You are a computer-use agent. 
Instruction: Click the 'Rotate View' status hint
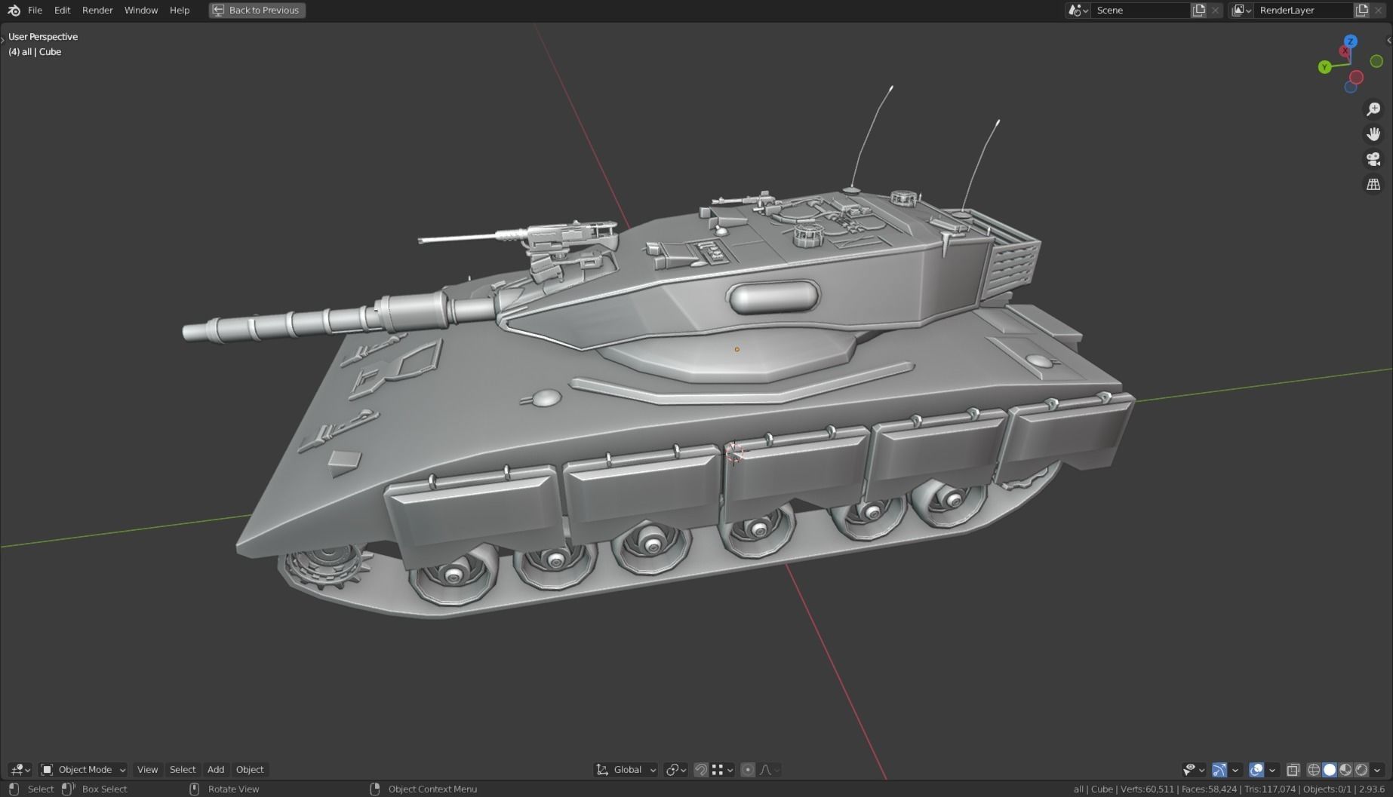[x=233, y=789]
